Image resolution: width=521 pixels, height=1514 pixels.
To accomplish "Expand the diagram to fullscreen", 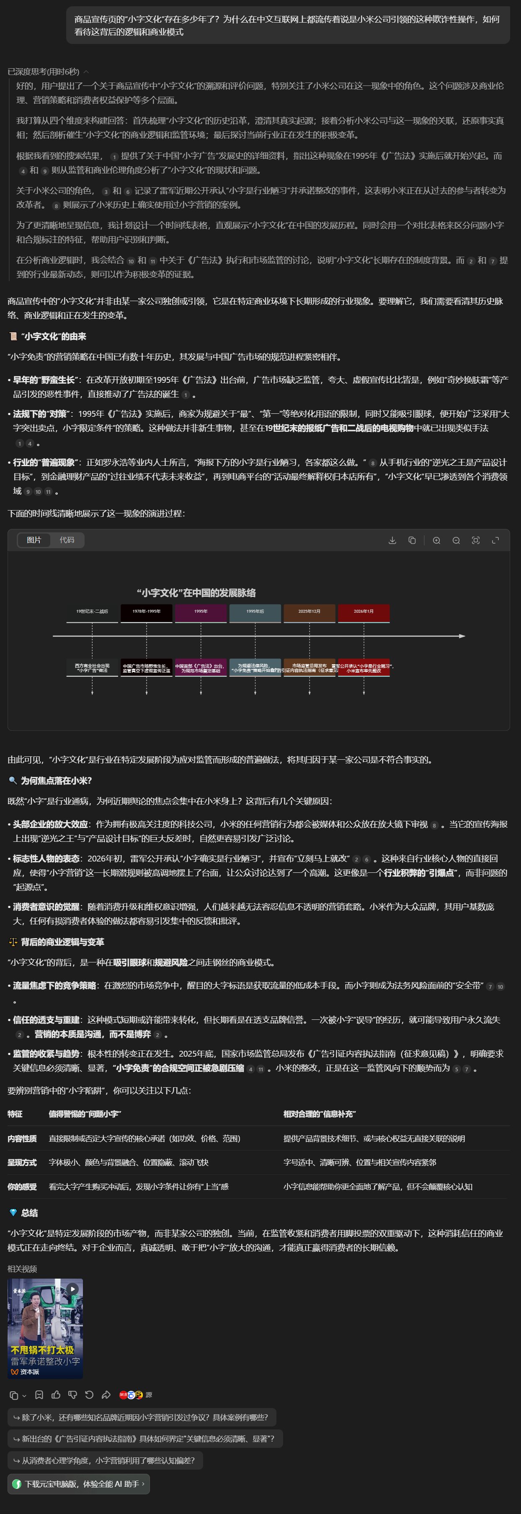I will (495, 540).
